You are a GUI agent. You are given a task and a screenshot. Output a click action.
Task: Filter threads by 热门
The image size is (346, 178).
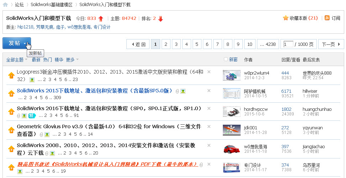coord(48,60)
